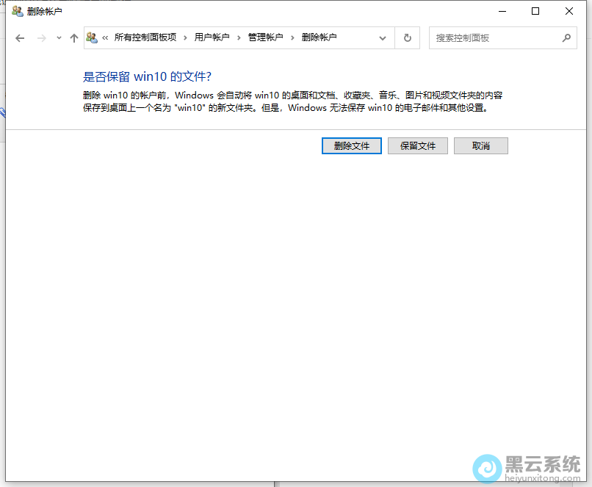The height and width of the screenshot is (487, 592).
Task: Click the 取消 button
Action: coord(481,146)
